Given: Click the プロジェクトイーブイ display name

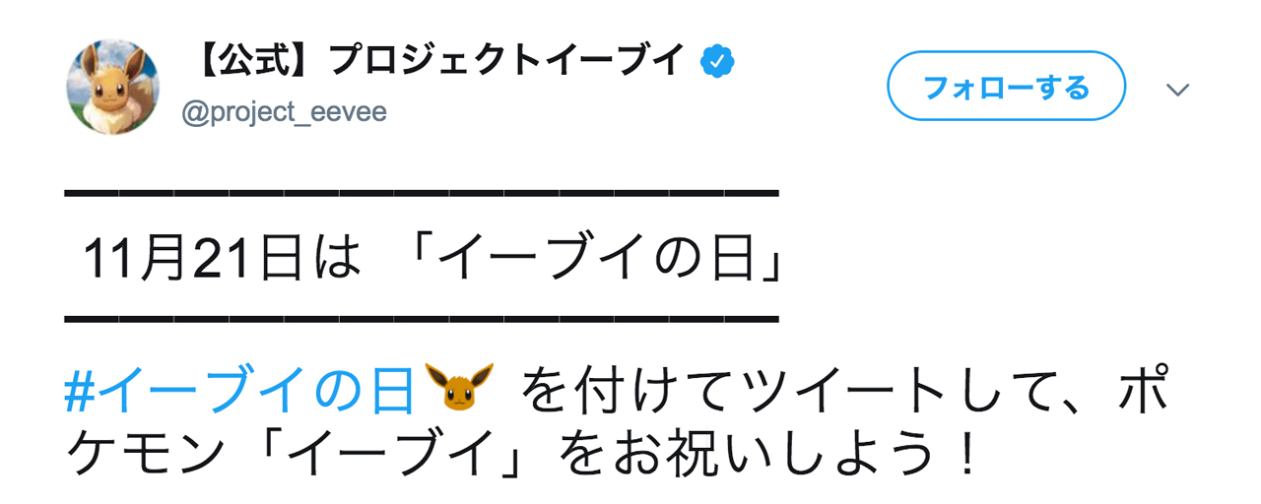Looking at the screenshot, I should (x=506, y=61).
